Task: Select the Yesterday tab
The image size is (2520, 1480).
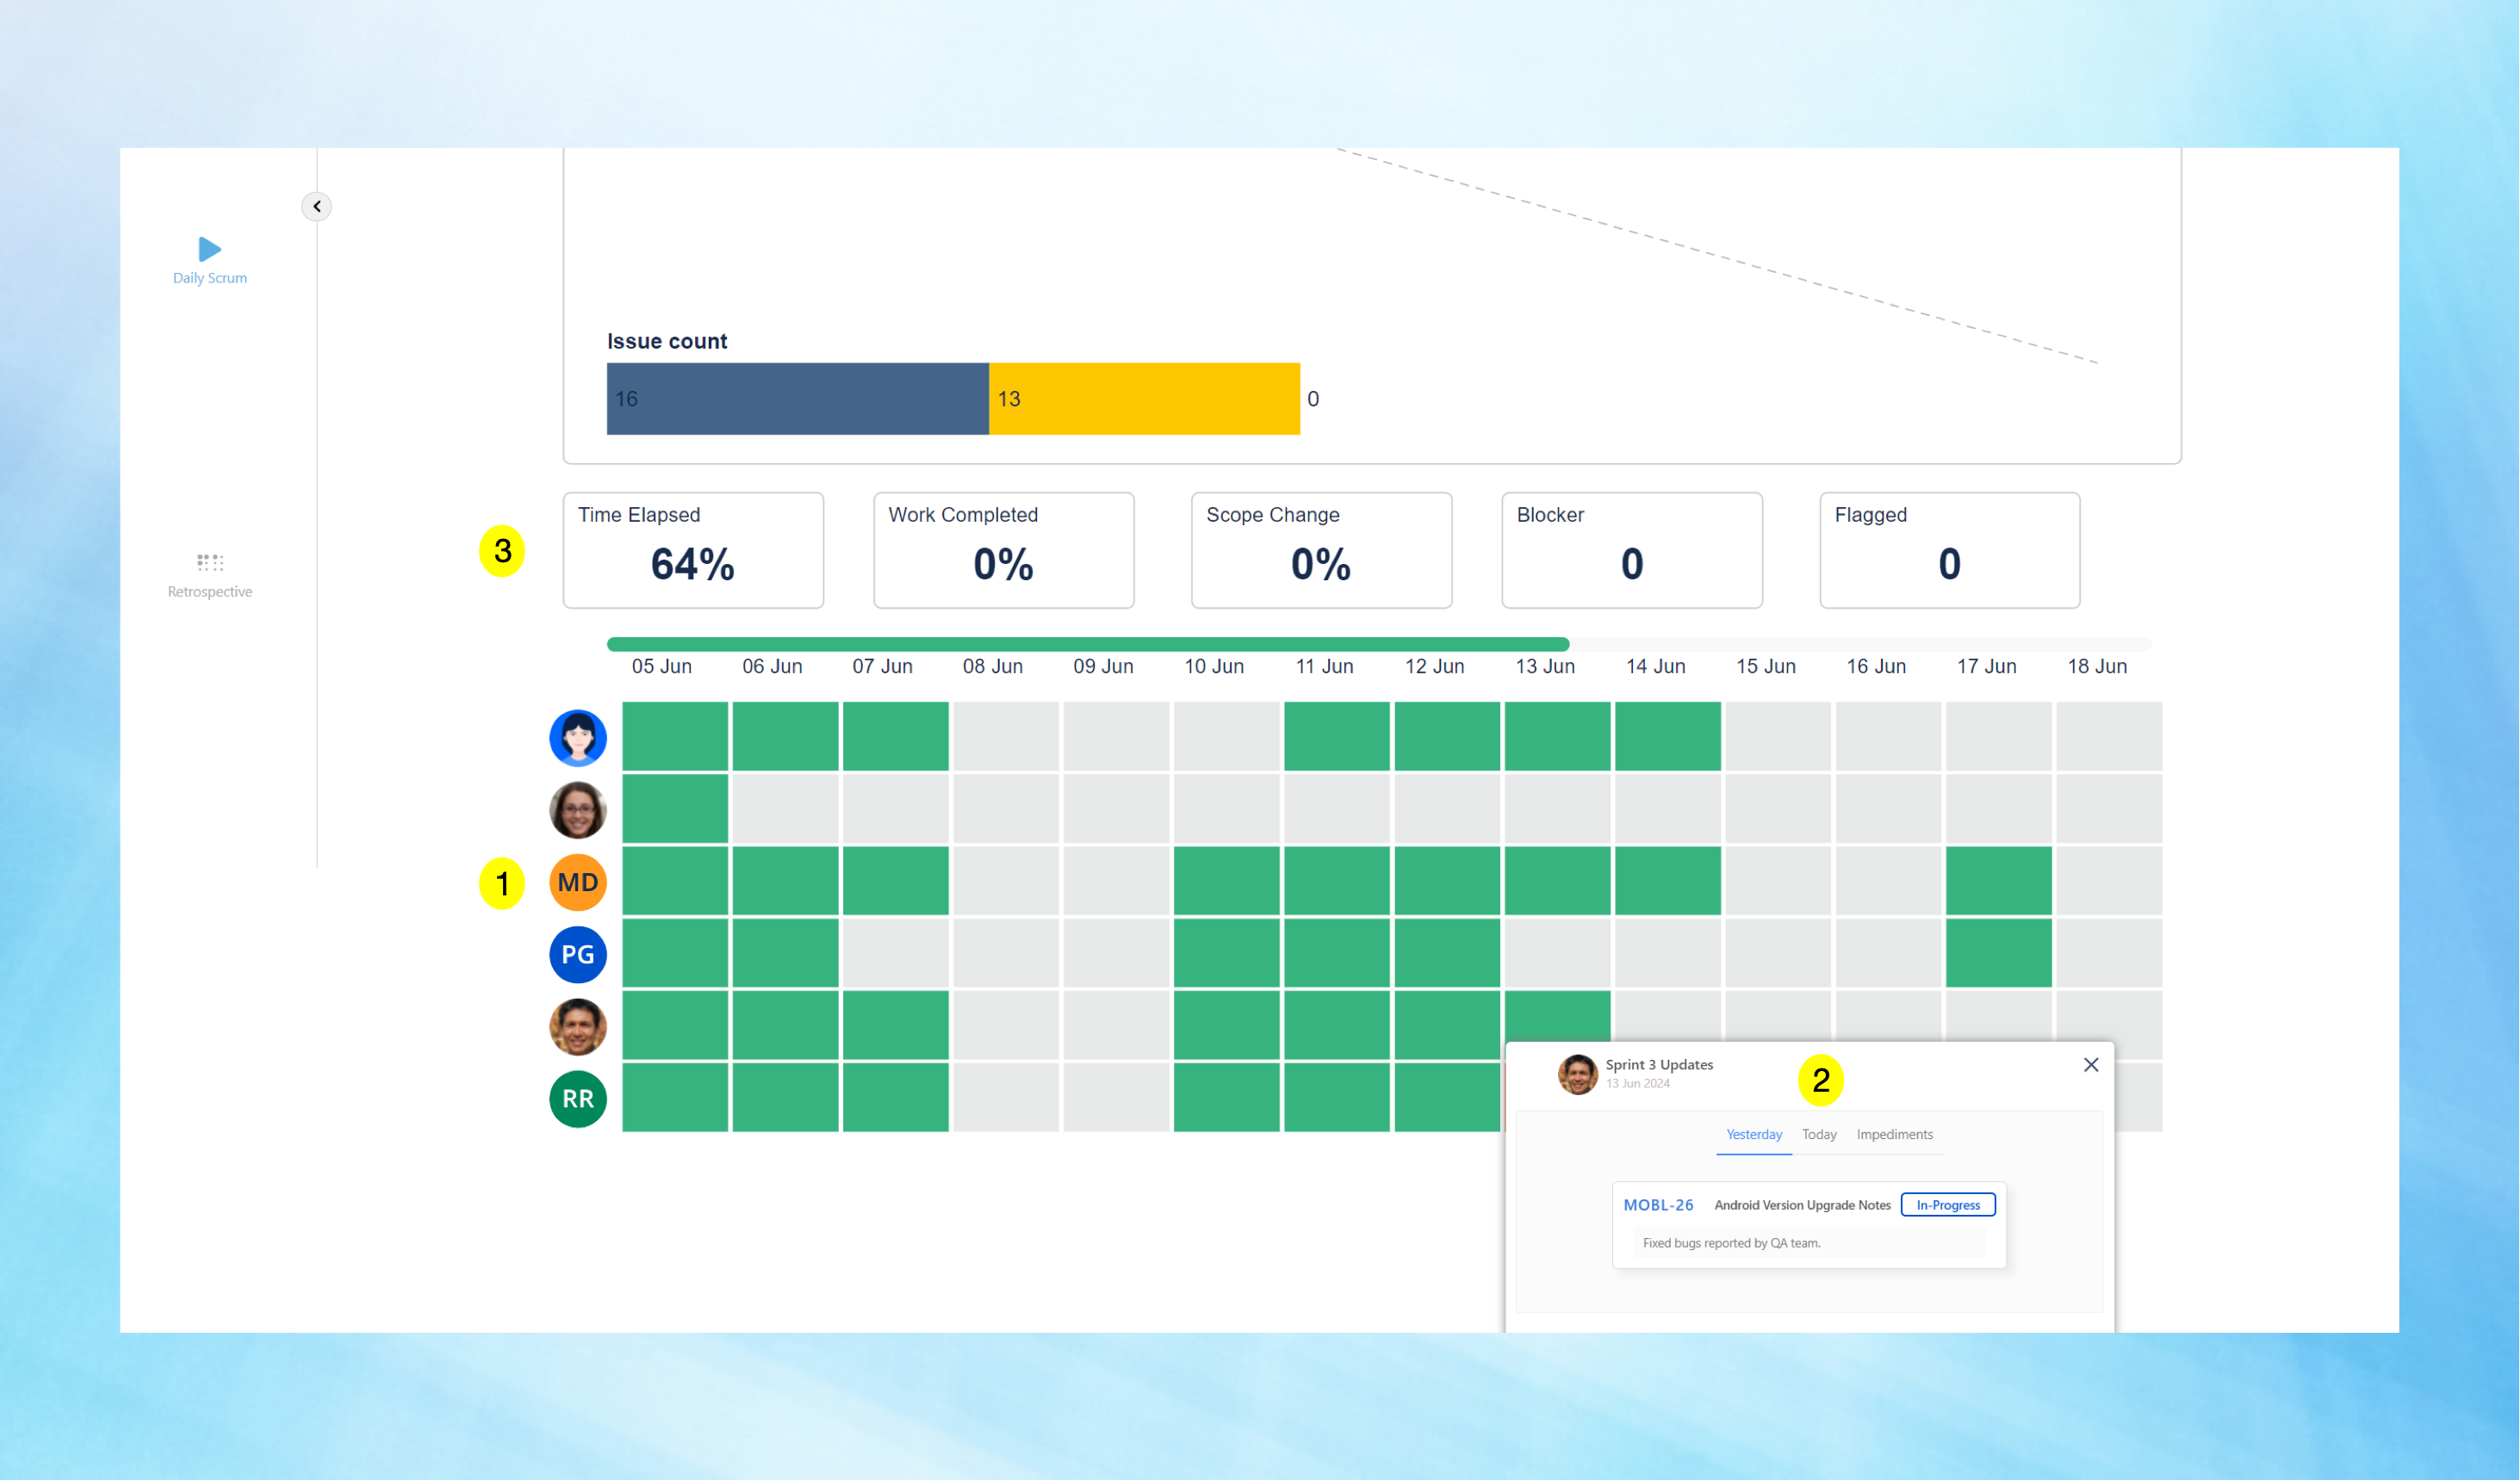Action: (x=1753, y=1134)
